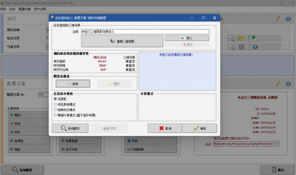Click the green plus icon for site file

(254, 38)
